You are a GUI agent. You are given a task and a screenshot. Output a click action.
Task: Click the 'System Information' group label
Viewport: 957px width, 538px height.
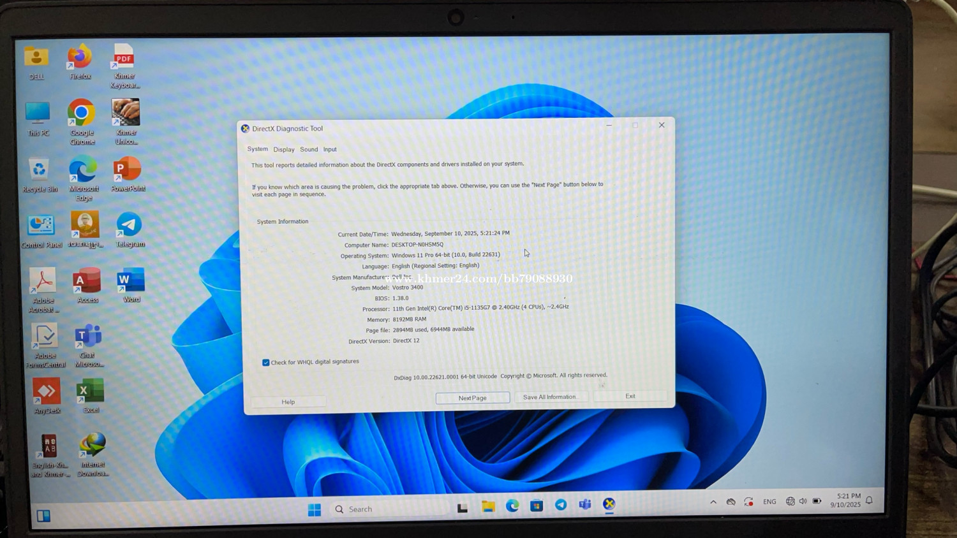coord(283,222)
